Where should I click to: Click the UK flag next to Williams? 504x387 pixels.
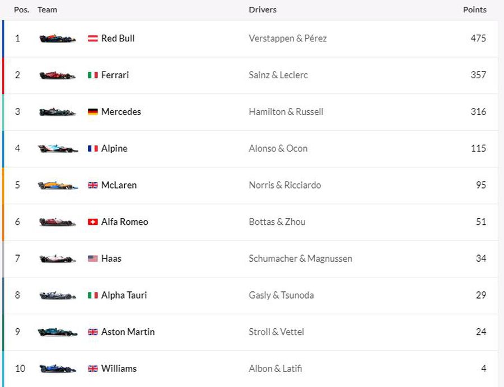pos(93,369)
